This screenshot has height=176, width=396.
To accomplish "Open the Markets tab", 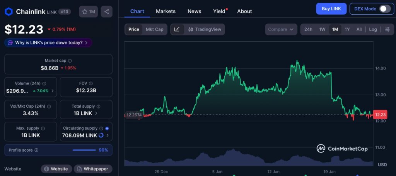I will tap(166, 11).
